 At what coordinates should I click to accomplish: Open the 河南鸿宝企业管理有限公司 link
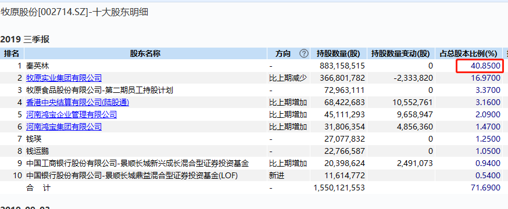pos(71,114)
